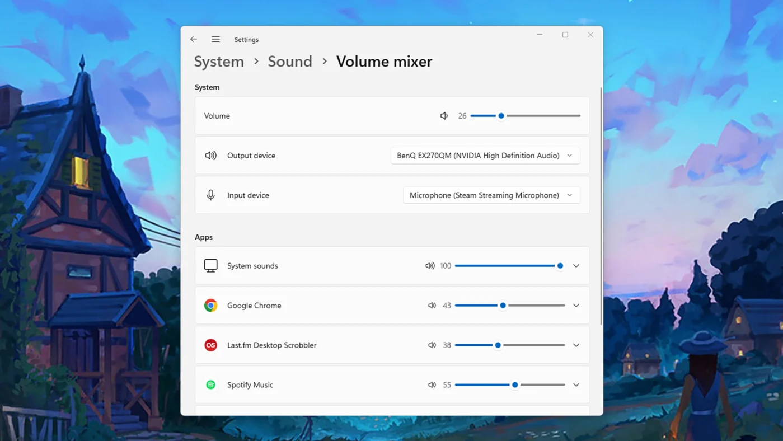Viewport: 783px width, 441px height.
Task: Adjust the Google Chrome volume slider
Action: point(503,306)
